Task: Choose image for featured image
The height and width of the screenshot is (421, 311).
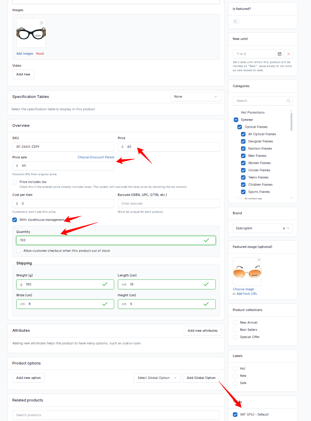Action: [x=243, y=289]
